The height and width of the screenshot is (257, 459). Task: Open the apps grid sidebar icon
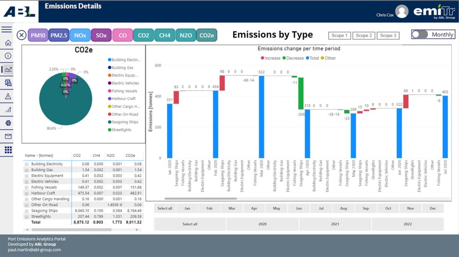pyautogui.click(x=8, y=150)
